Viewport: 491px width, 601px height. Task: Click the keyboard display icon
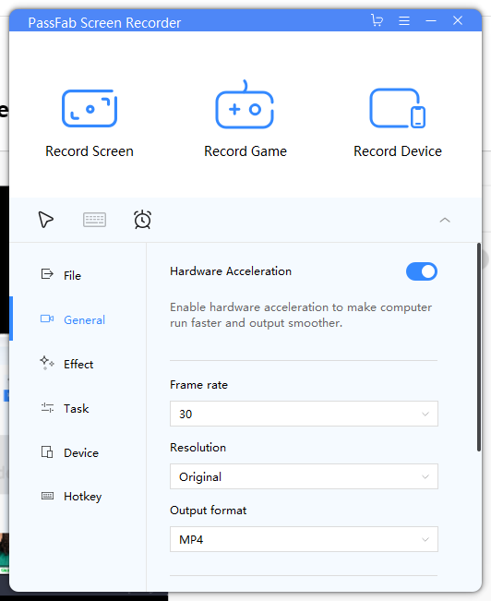[x=94, y=220]
